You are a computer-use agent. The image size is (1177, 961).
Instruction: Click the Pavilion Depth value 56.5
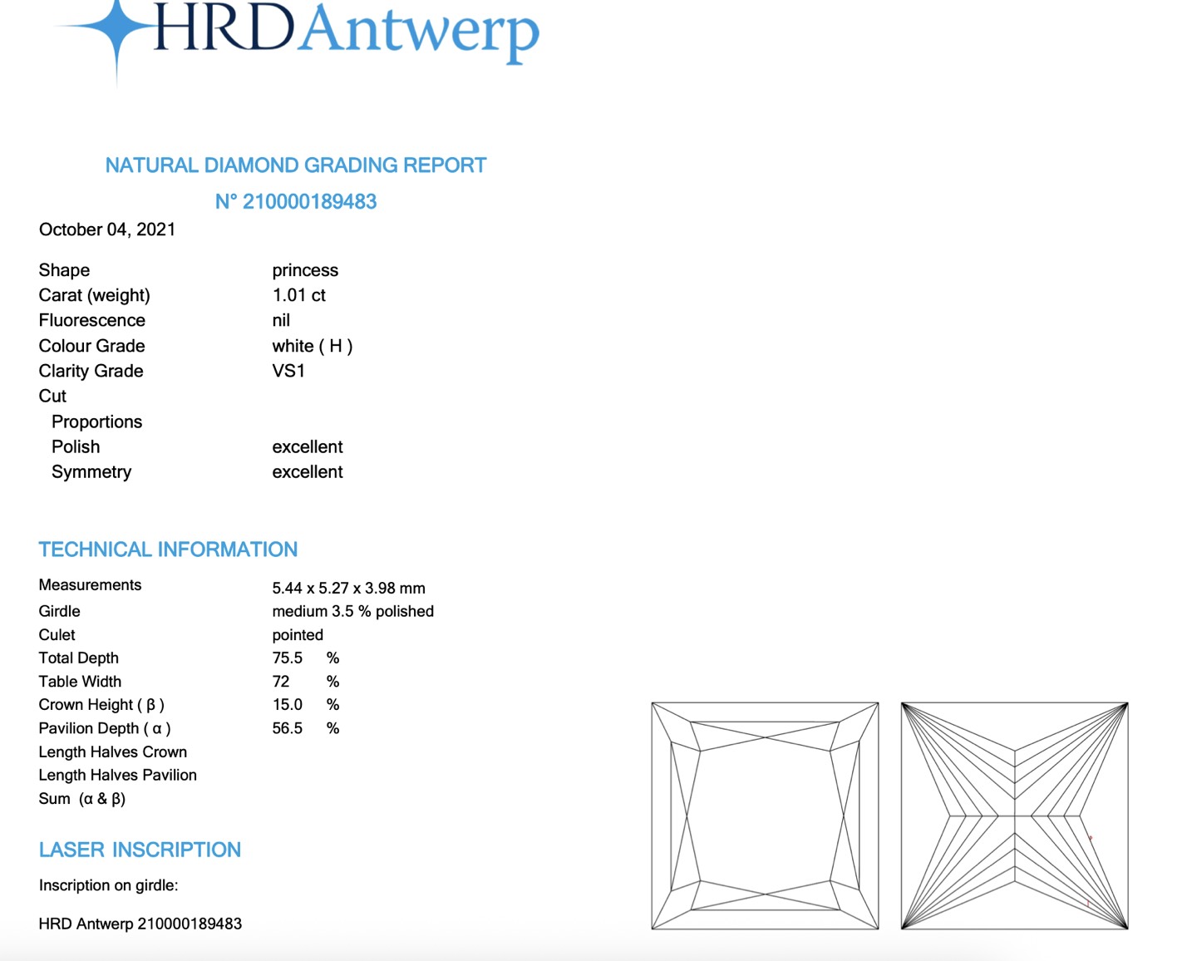[287, 728]
